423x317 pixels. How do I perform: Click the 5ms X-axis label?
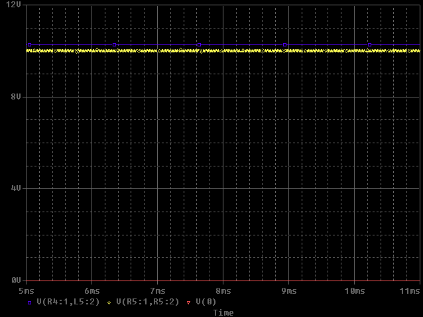(x=27, y=291)
